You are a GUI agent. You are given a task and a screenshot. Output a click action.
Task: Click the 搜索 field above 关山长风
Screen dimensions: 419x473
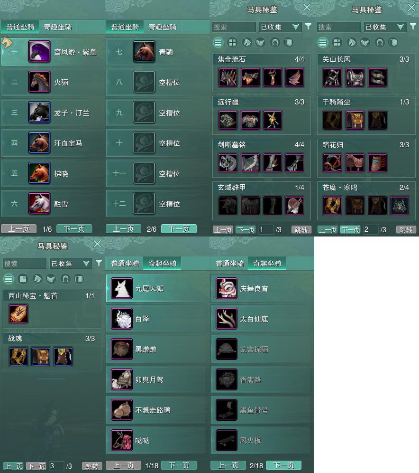click(338, 27)
